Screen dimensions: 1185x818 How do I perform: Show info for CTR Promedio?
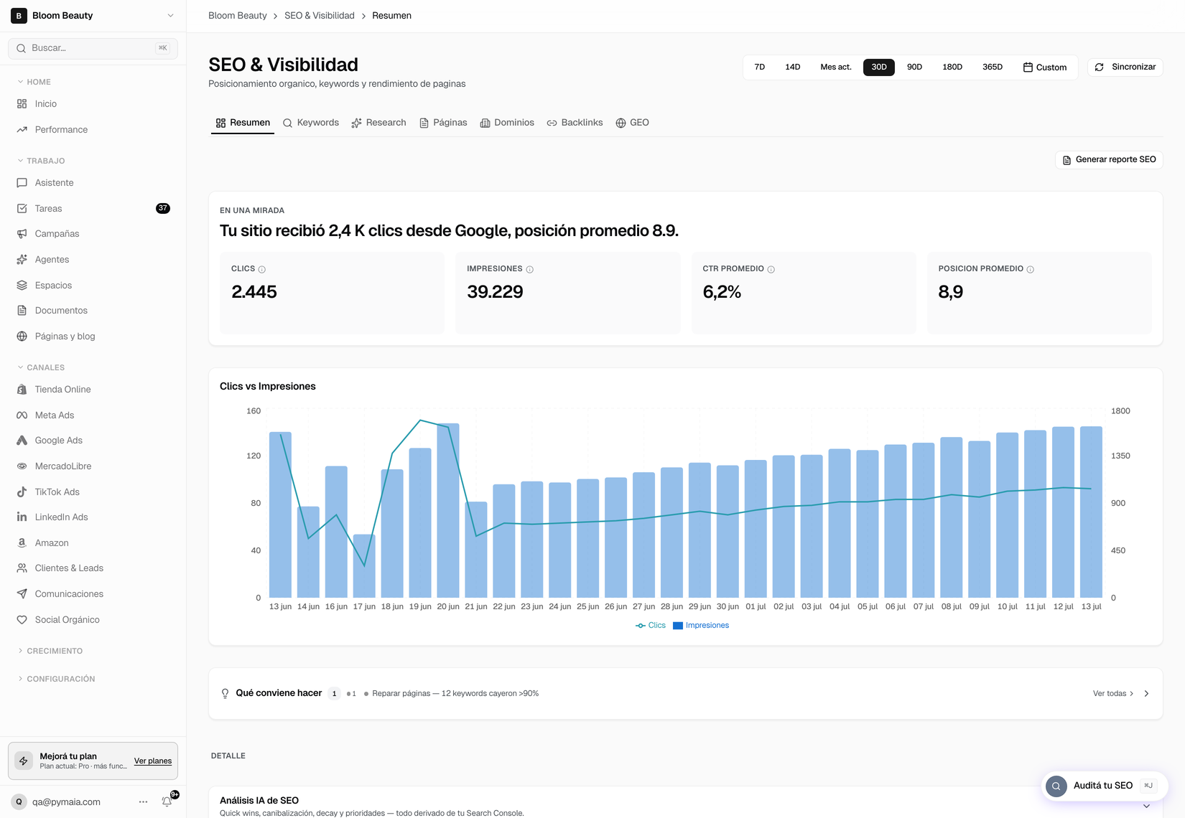771,270
